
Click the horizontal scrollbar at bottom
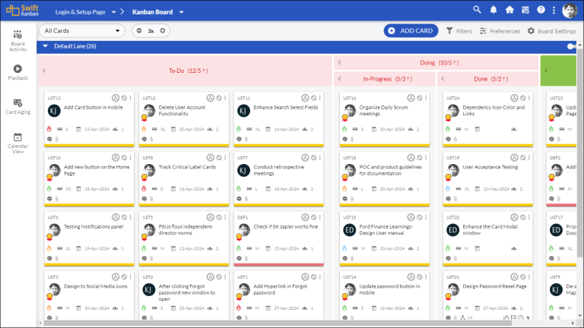coord(278,323)
